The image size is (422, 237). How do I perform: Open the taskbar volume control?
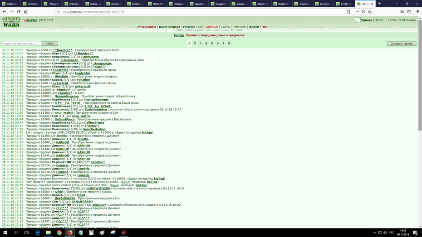coord(385,233)
